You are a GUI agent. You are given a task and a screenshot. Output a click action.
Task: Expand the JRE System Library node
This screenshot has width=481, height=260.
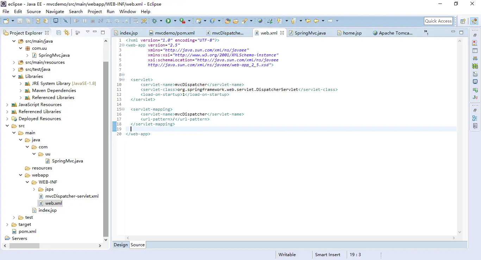pos(21,83)
